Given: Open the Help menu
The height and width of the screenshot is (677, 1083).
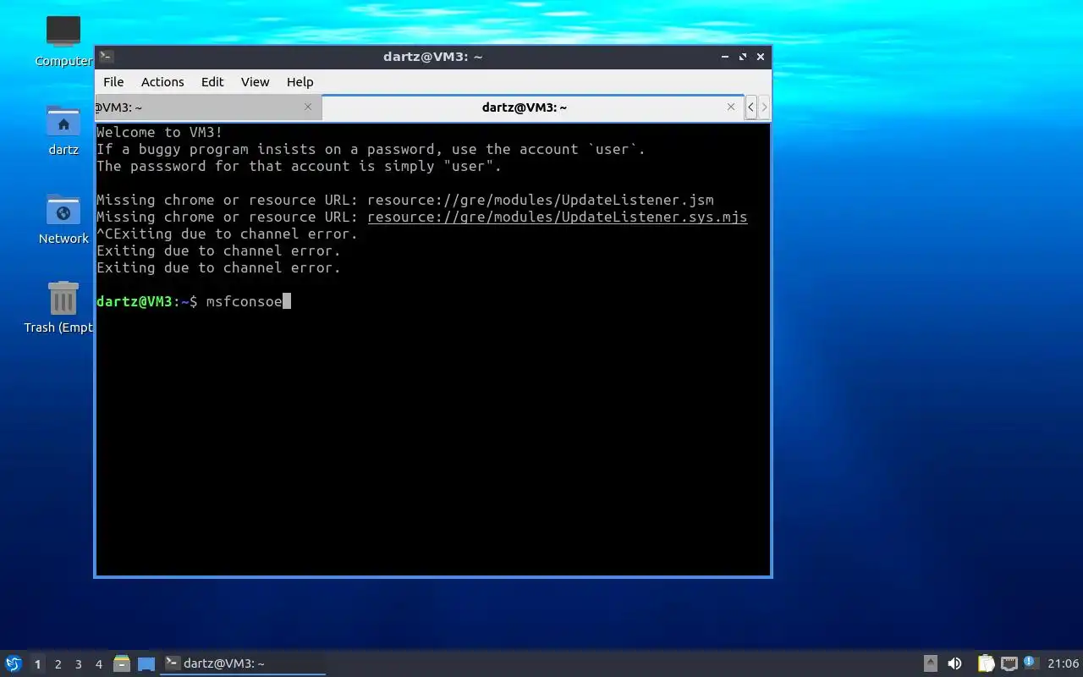Looking at the screenshot, I should click(300, 82).
